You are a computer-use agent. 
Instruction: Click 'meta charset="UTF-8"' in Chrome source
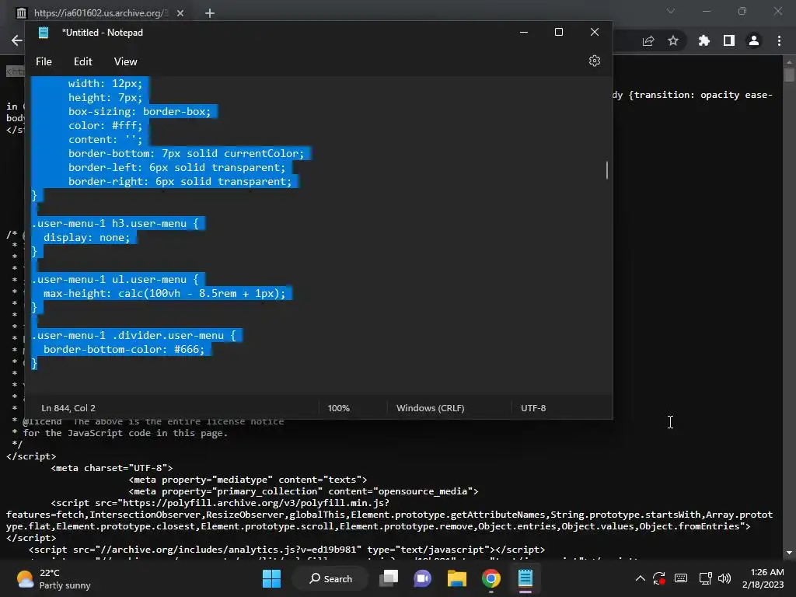[112, 468]
